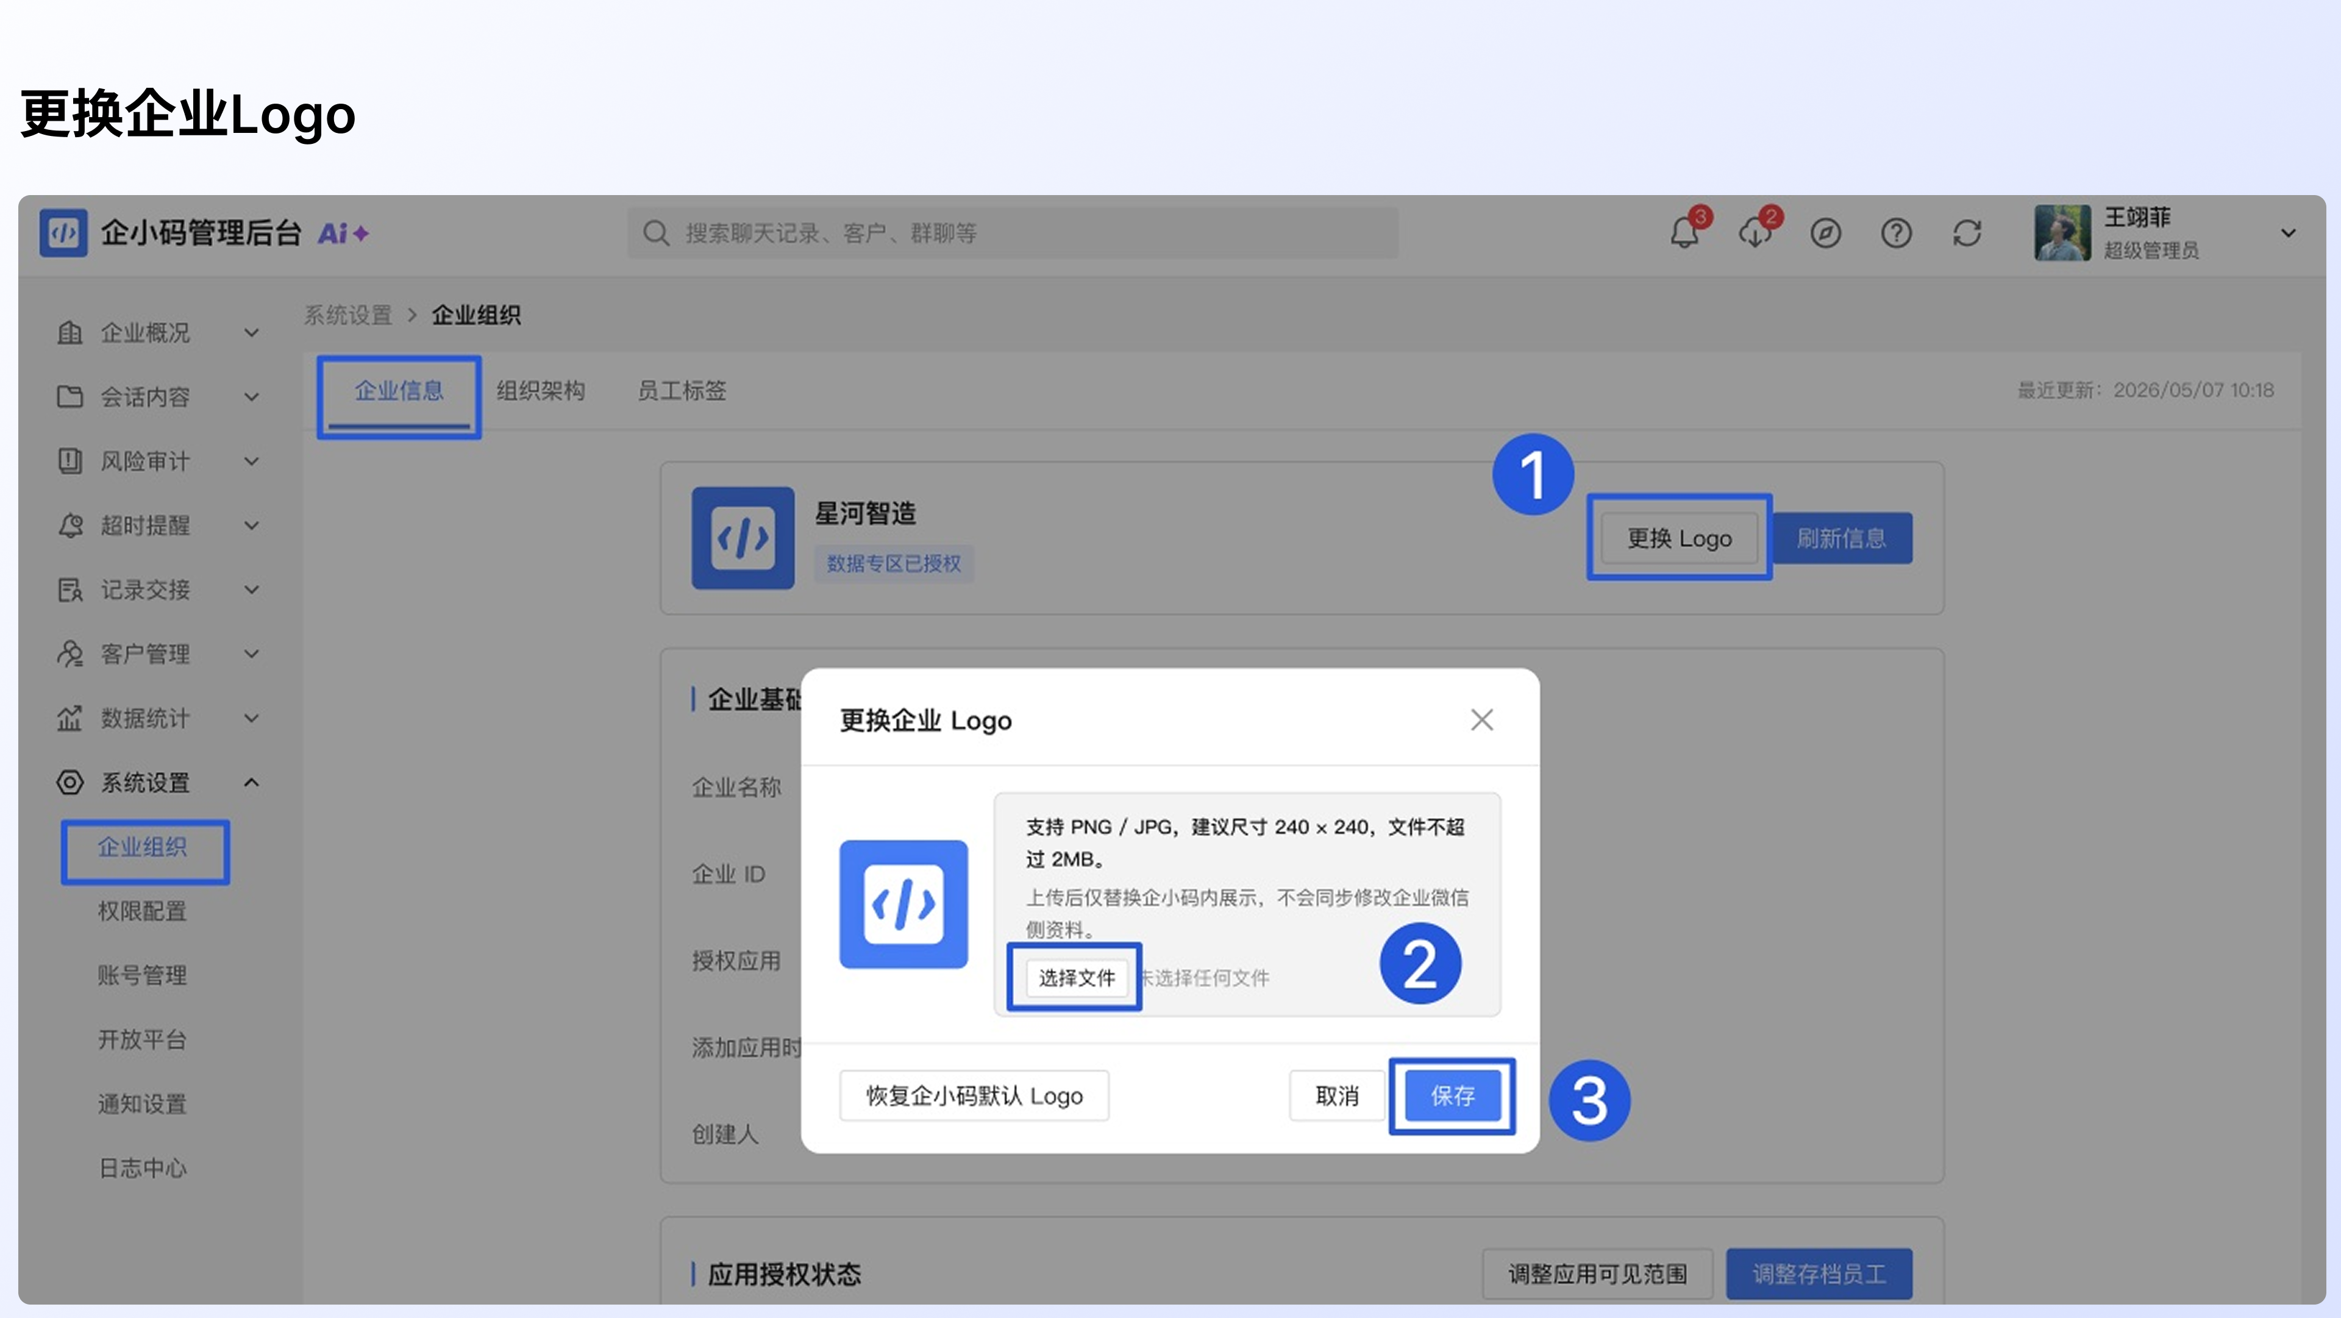The width and height of the screenshot is (2341, 1318).
Task: Click the compass explore icon
Action: pos(1825,233)
